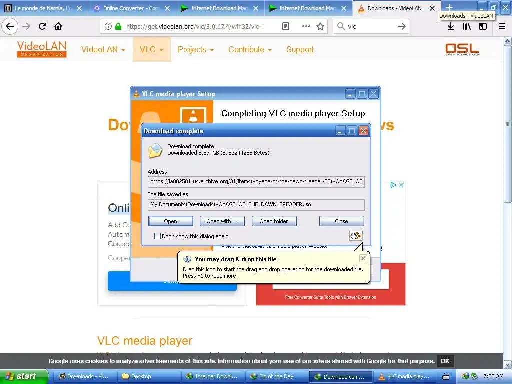Open the Support page link

point(300,49)
